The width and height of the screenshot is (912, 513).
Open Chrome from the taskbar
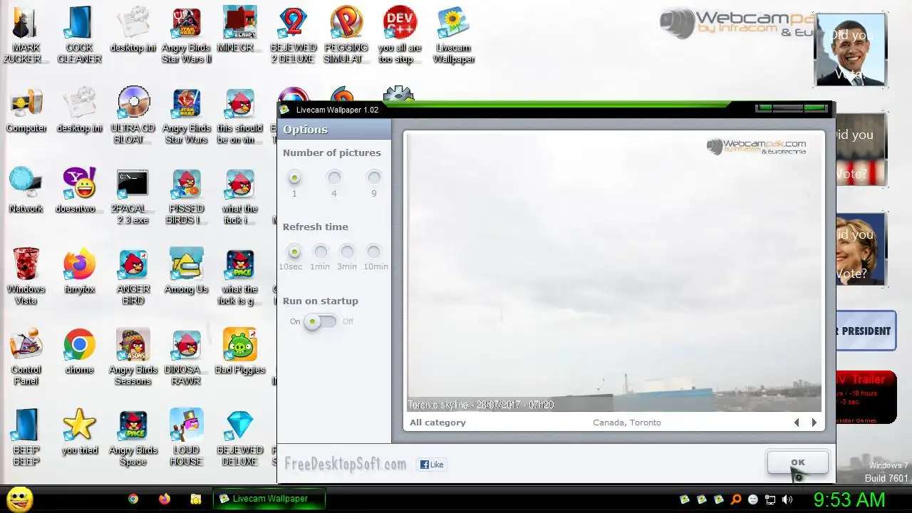(133, 499)
